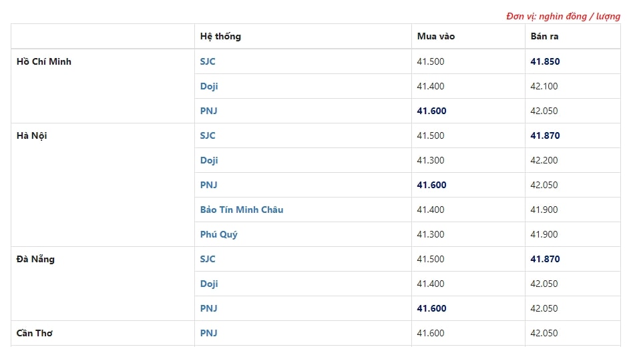Click the Bán ra column header
Viewport: 627px width, 347px height.
544,37
